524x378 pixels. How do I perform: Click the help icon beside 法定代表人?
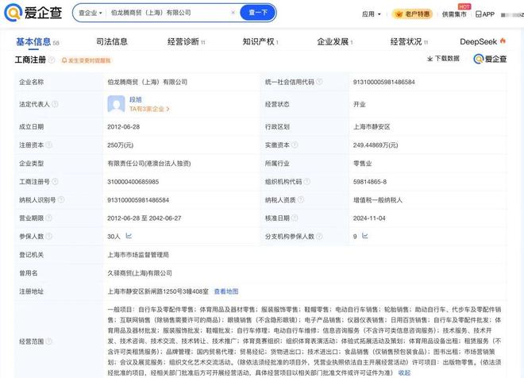point(55,104)
